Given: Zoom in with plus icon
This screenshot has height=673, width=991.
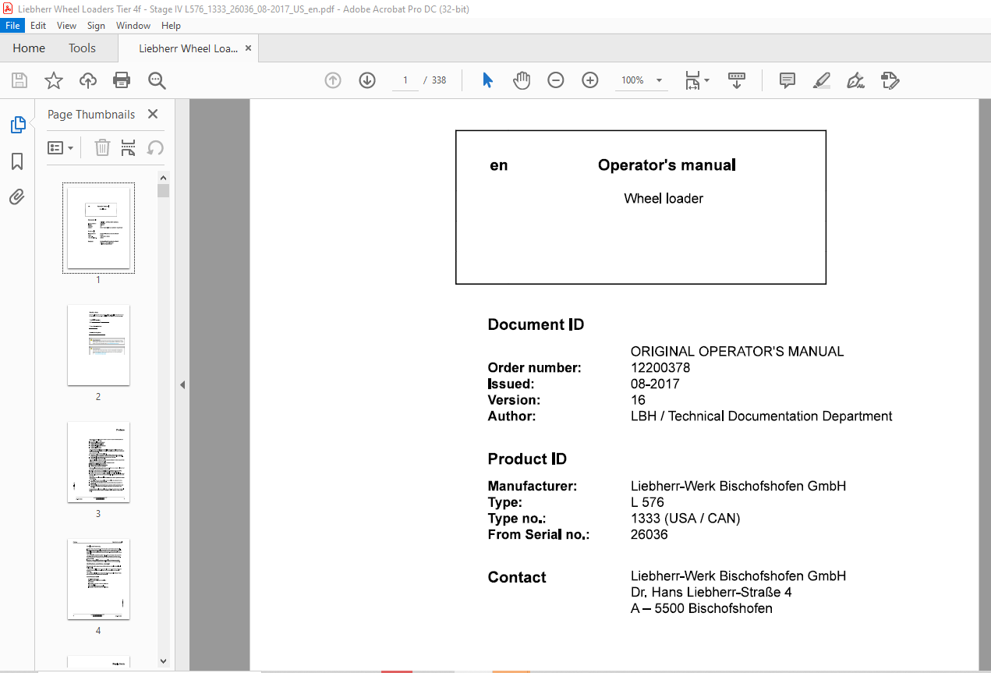Looking at the screenshot, I should click(x=590, y=80).
